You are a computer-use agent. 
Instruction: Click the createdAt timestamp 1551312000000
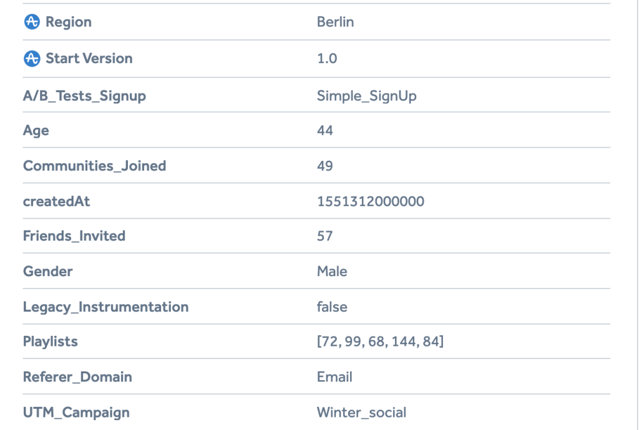click(x=371, y=201)
